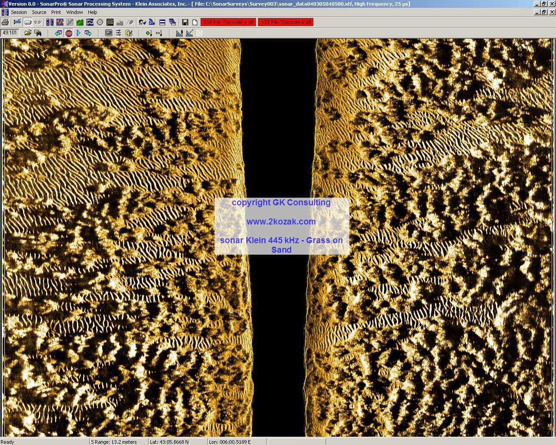Open the Print menu
The width and height of the screenshot is (556, 445).
(56, 12)
